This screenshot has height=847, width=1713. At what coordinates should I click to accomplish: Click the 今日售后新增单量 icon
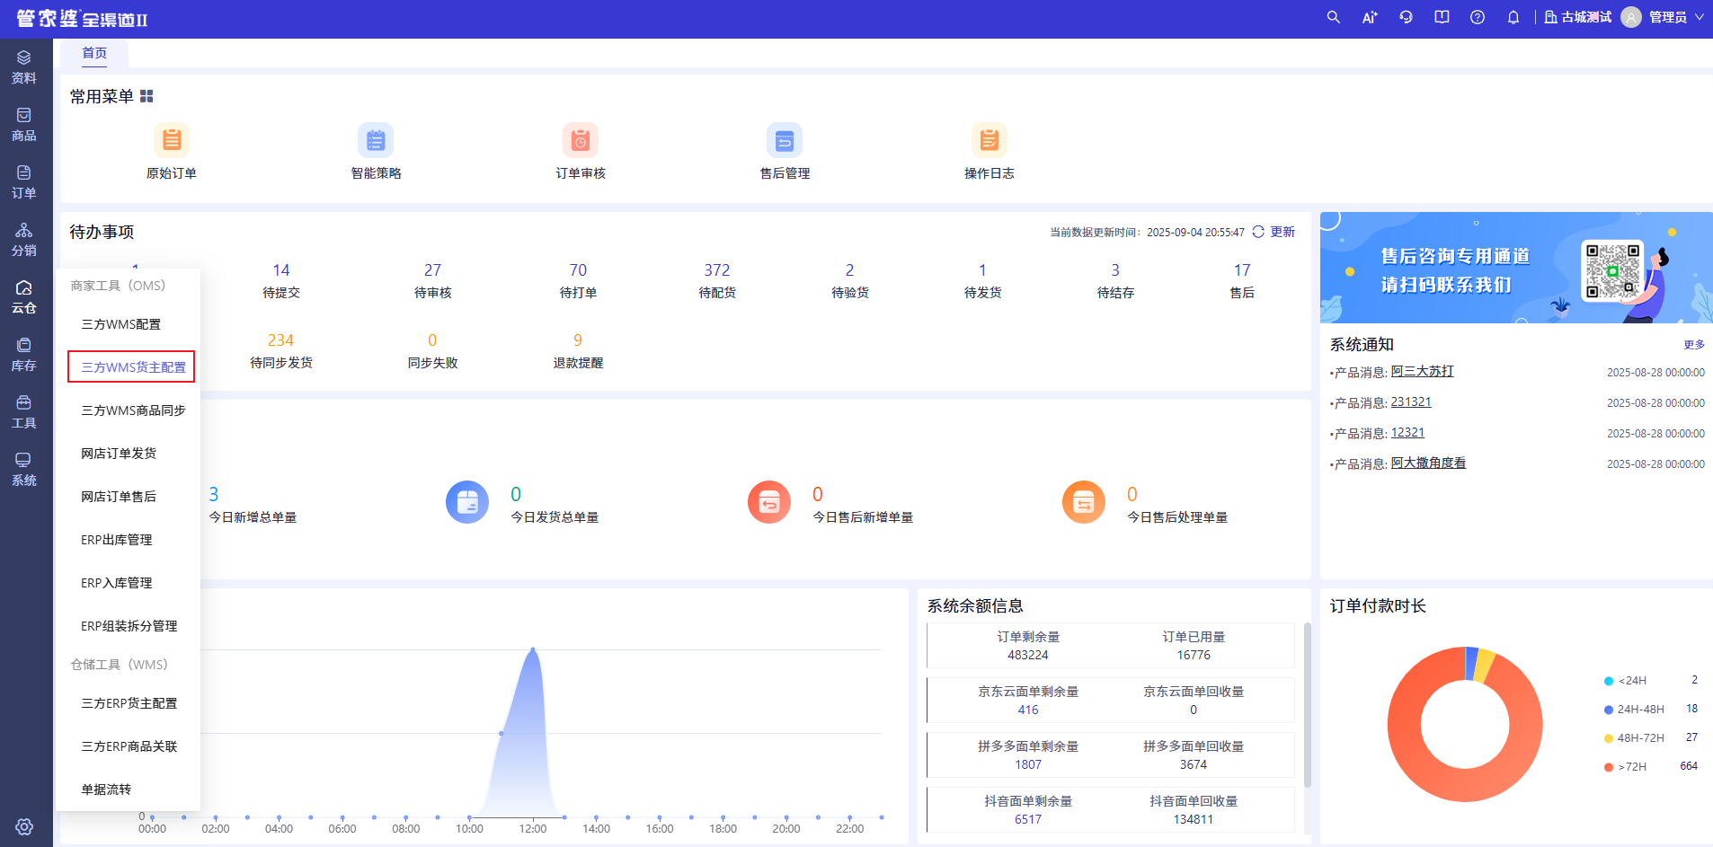click(769, 502)
